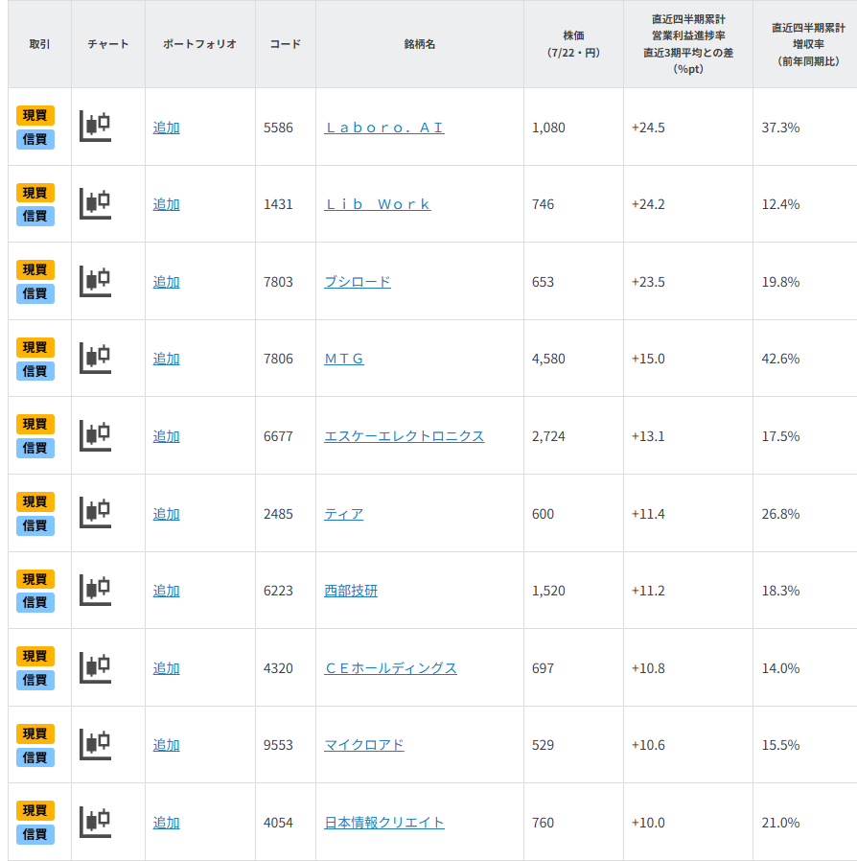
Task: Open the MTG stock link
Action: 344,359
